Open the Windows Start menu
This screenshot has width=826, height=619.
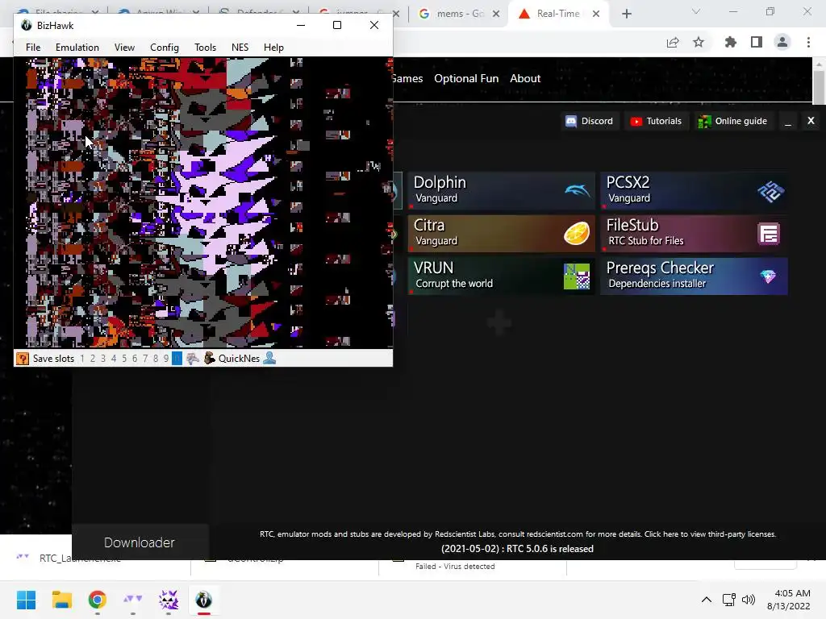(26, 600)
